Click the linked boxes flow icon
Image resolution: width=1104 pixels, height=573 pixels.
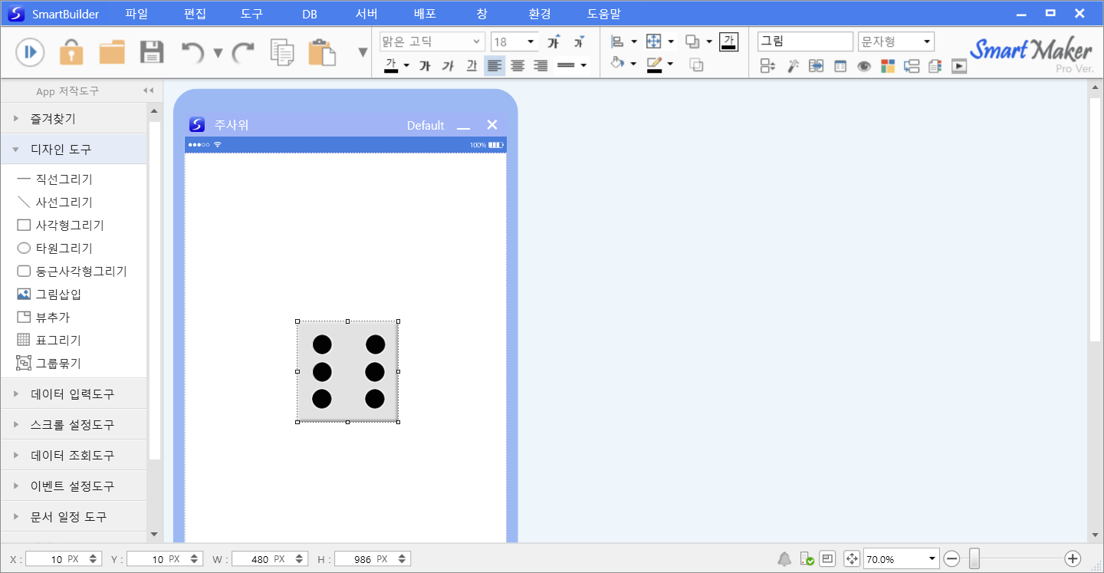coord(912,66)
